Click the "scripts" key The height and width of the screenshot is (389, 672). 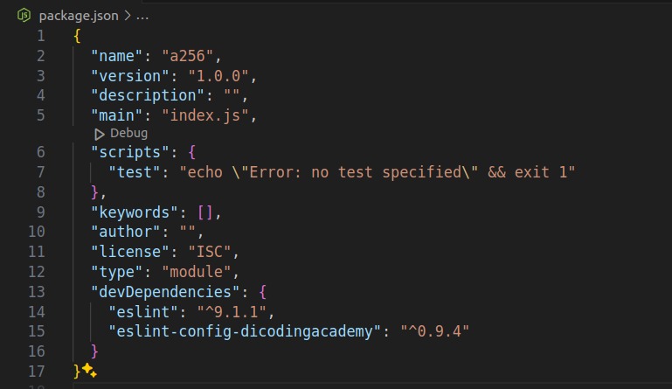coord(123,152)
